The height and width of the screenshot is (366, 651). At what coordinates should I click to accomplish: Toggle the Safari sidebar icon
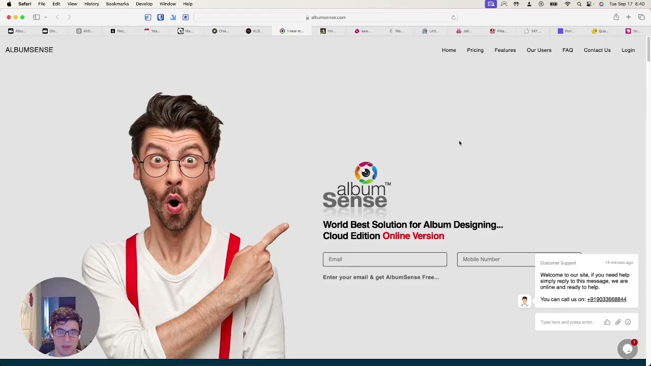pyautogui.click(x=37, y=17)
